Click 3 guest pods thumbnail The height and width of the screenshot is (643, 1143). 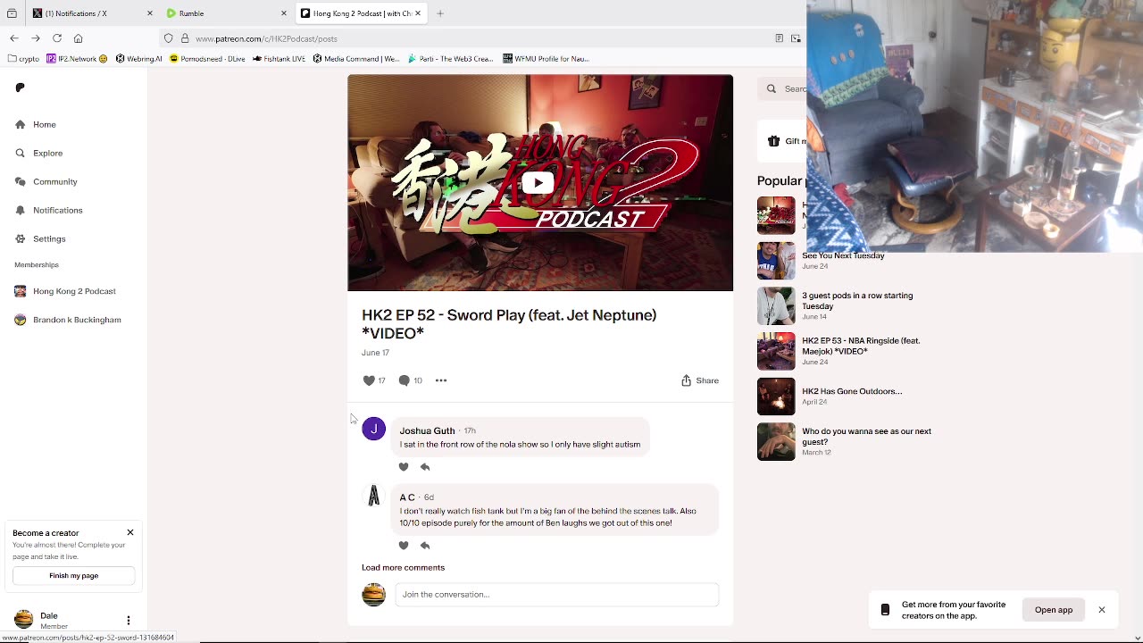[776, 305]
